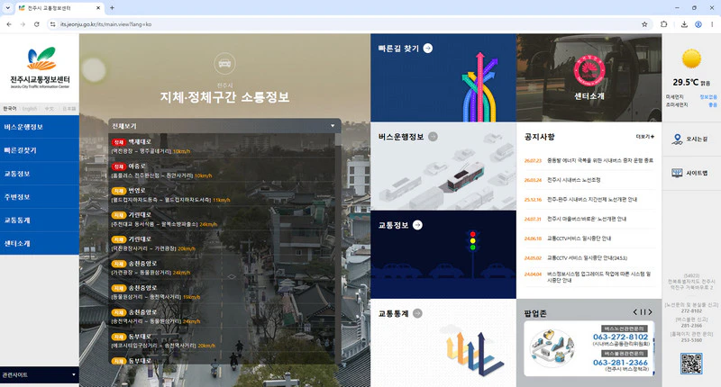Open 버스운행정보 in sidebar menu
The width and height of the screenshot is (721, 387).
[40, 127]
